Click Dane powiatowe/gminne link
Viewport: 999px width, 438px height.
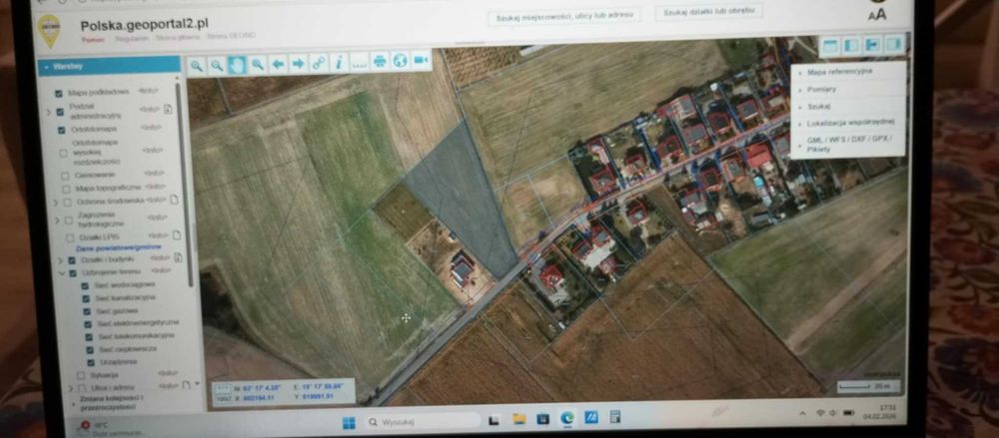[119, 247]
